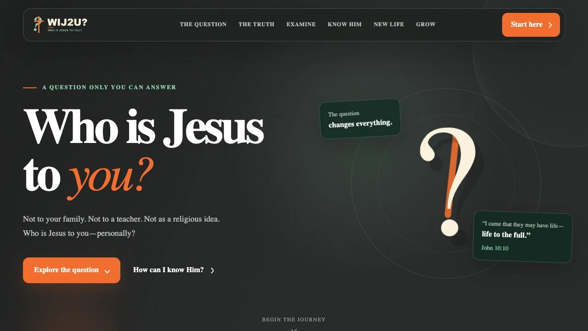Viewport: 588px width, 331px height.
Task: Click 'The question changes everything' card
Action: pyautogui.click(x=360, y=119)
